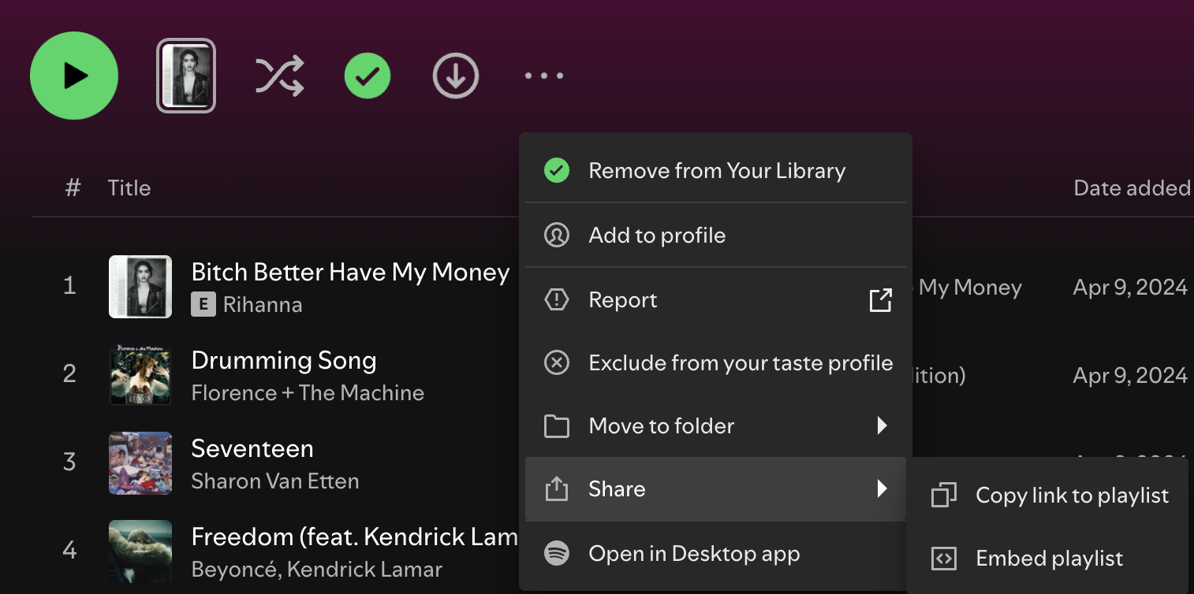Download the playlist with the arrow icon
Image resolution: width=1194 pixels, height=594 pixels.
pos(456,76)
